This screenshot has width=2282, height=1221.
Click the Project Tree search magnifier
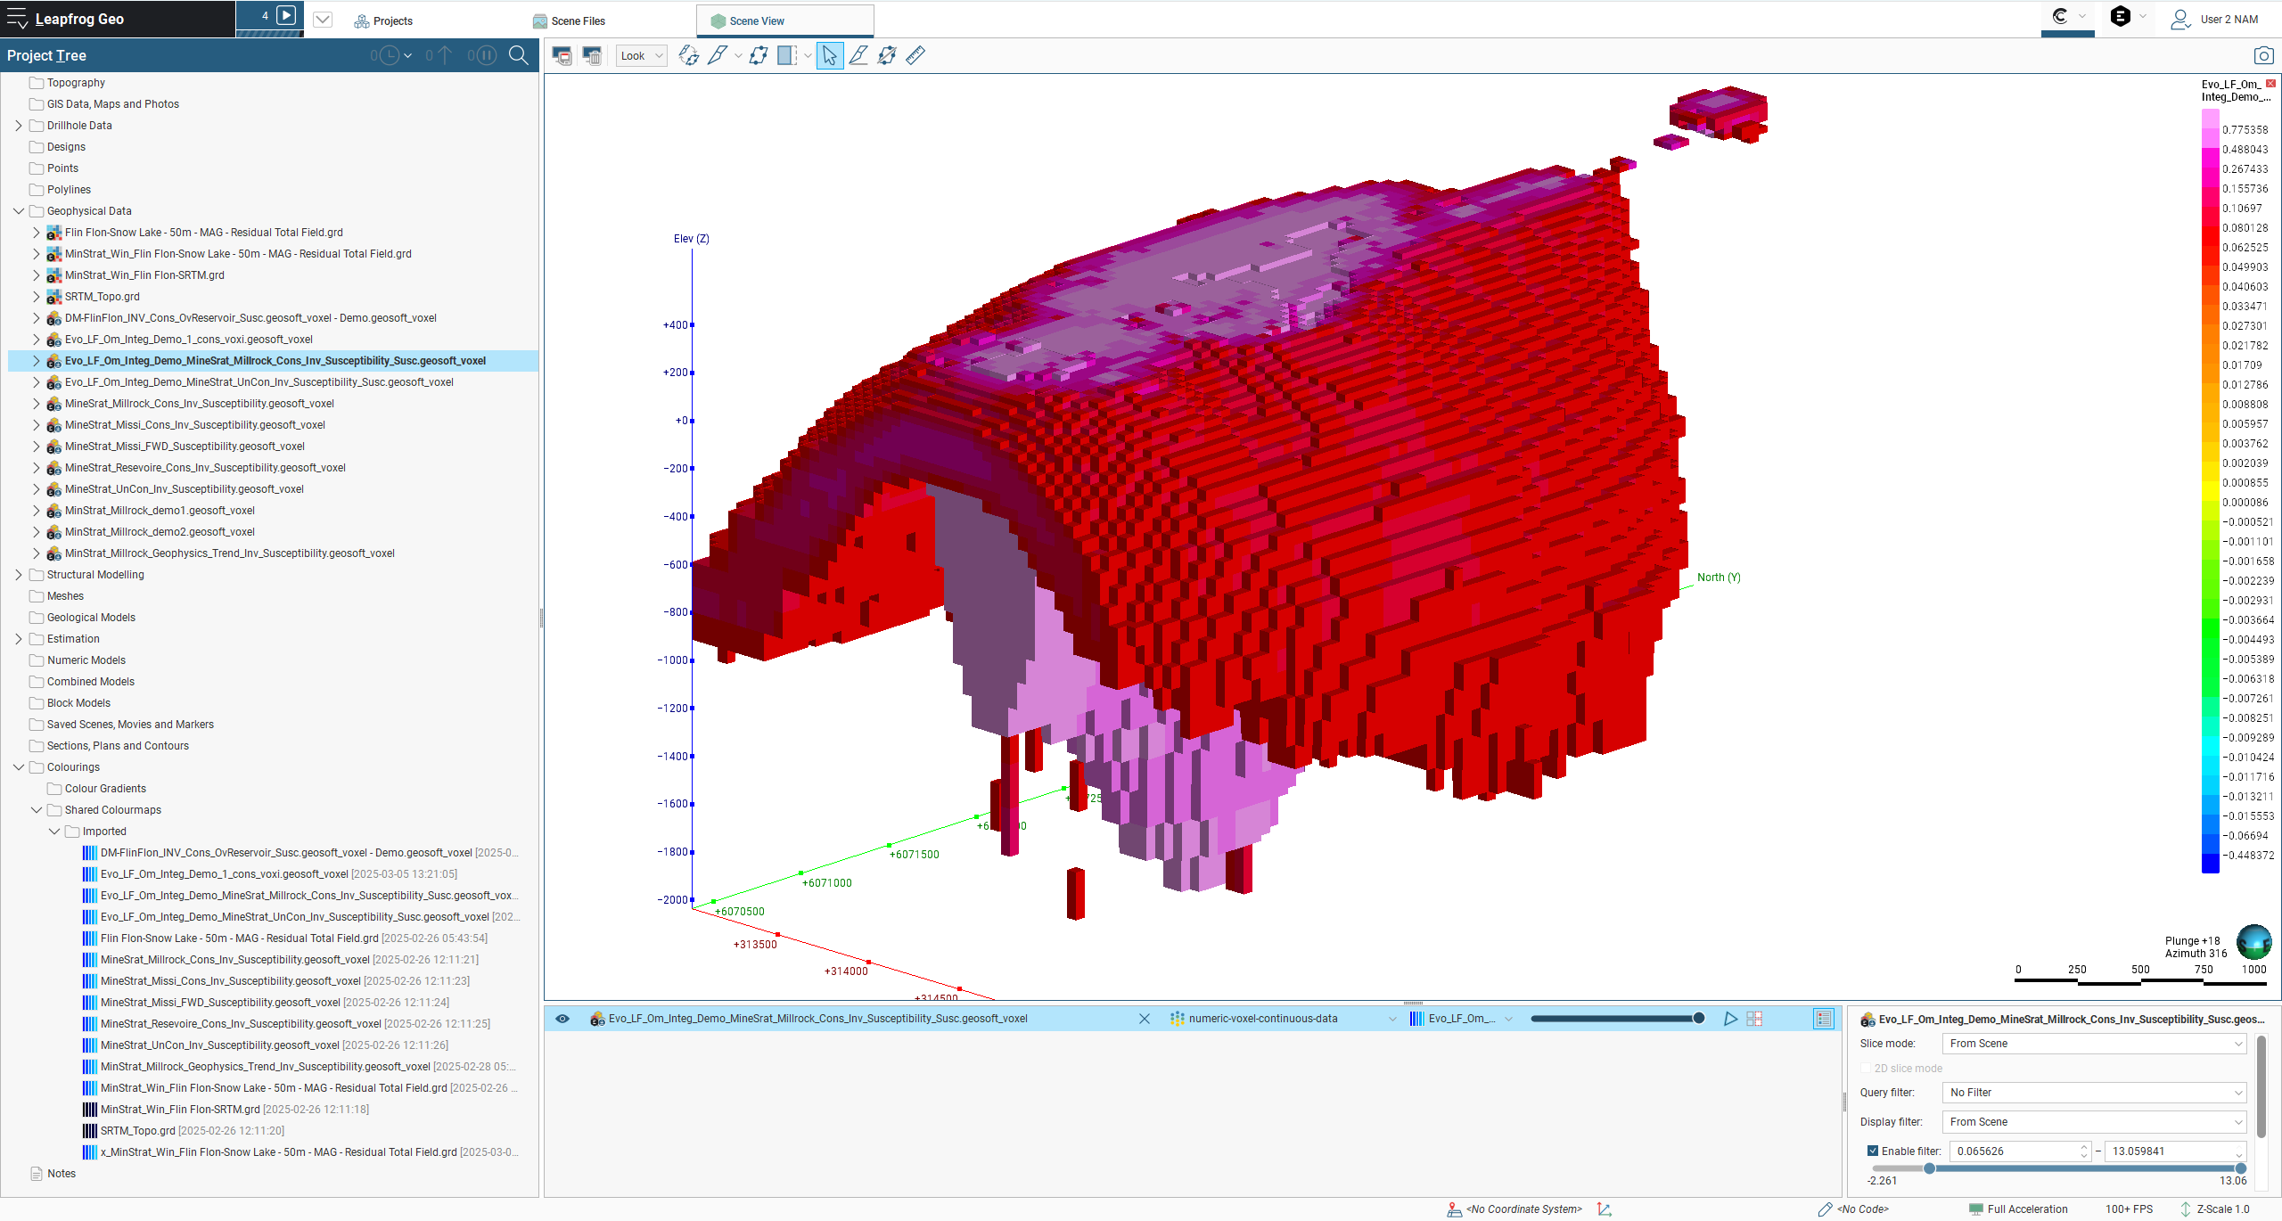[x=518, y=55]
